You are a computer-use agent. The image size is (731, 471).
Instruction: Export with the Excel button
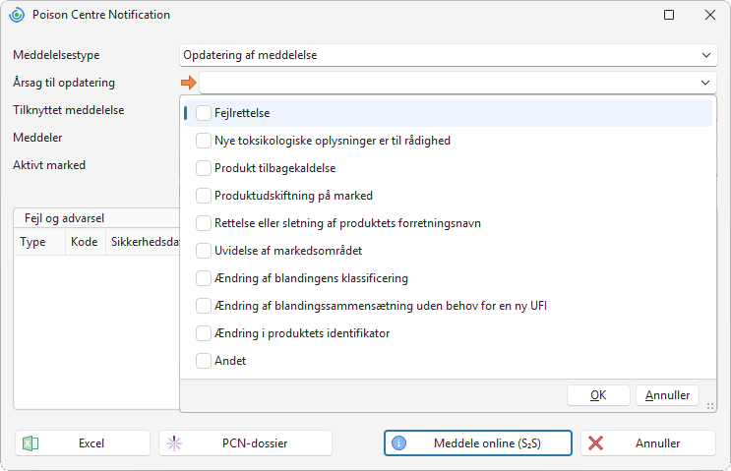tap(83, 443)
